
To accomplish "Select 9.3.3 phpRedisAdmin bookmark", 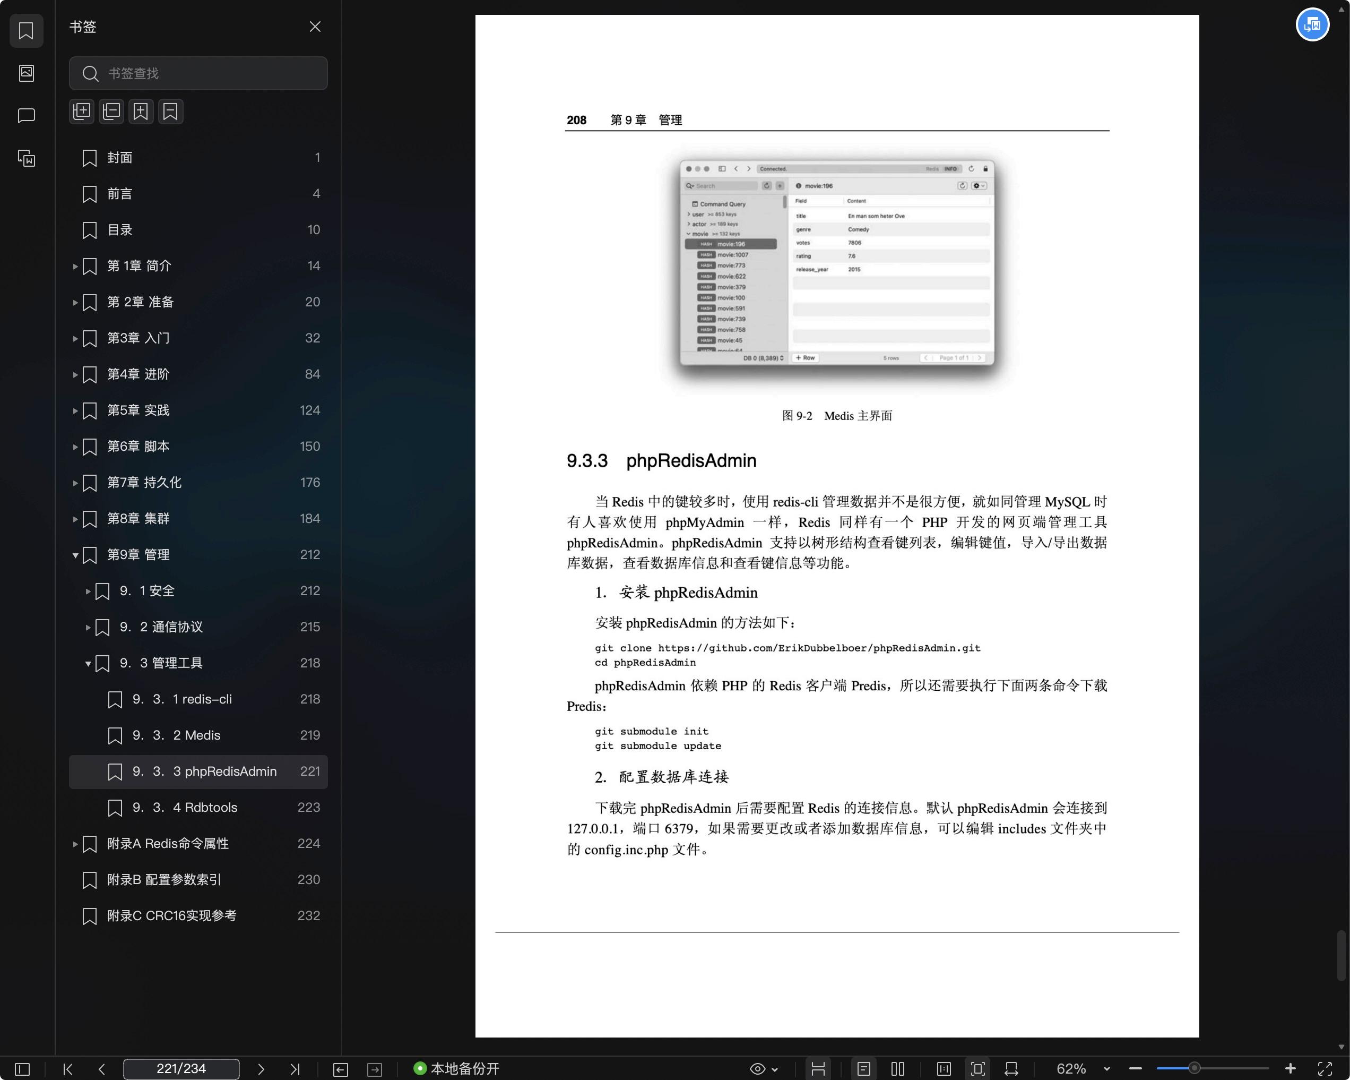I will coord(198,772).
